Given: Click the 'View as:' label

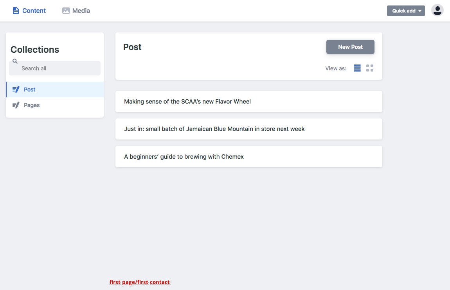Looking at the screenshot, I should pos(336,68).
